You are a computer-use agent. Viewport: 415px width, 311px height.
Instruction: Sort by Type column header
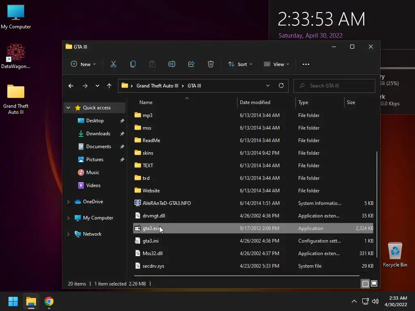[x=303, y=102]
